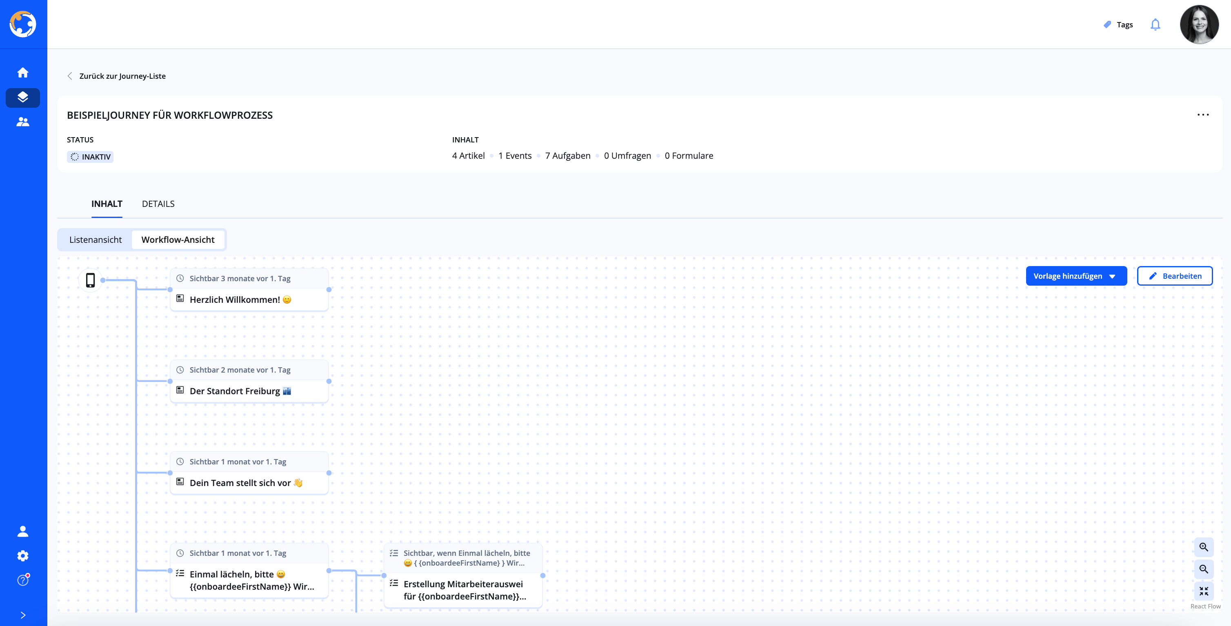Select the Workflow-Ansicht view toggle
Image resolution: width=1231 pixels, height=626 pixels.
coord(178,240)
